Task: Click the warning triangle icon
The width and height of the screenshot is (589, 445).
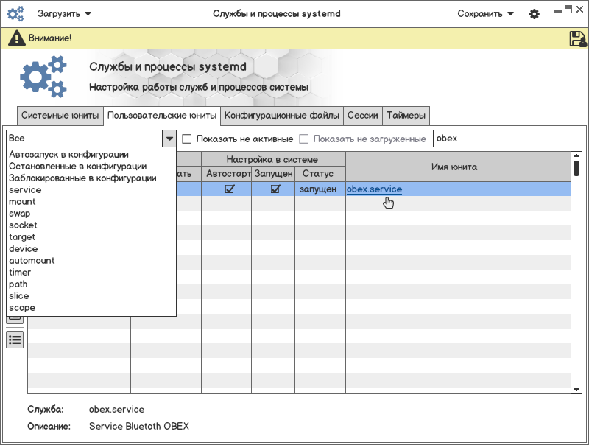Action: pyautogui.click(x=16, y=38)
